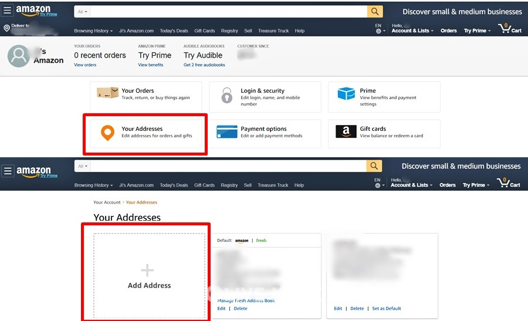This screenshot has height=321, width=528.
Task: Click Delete on the second address card
Action: [x=357, y=308]
